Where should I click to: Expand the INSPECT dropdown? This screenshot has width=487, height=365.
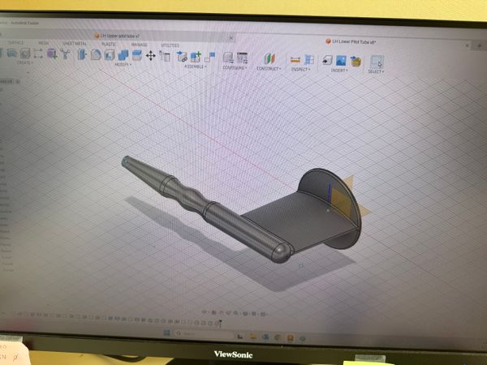(300, 69)
